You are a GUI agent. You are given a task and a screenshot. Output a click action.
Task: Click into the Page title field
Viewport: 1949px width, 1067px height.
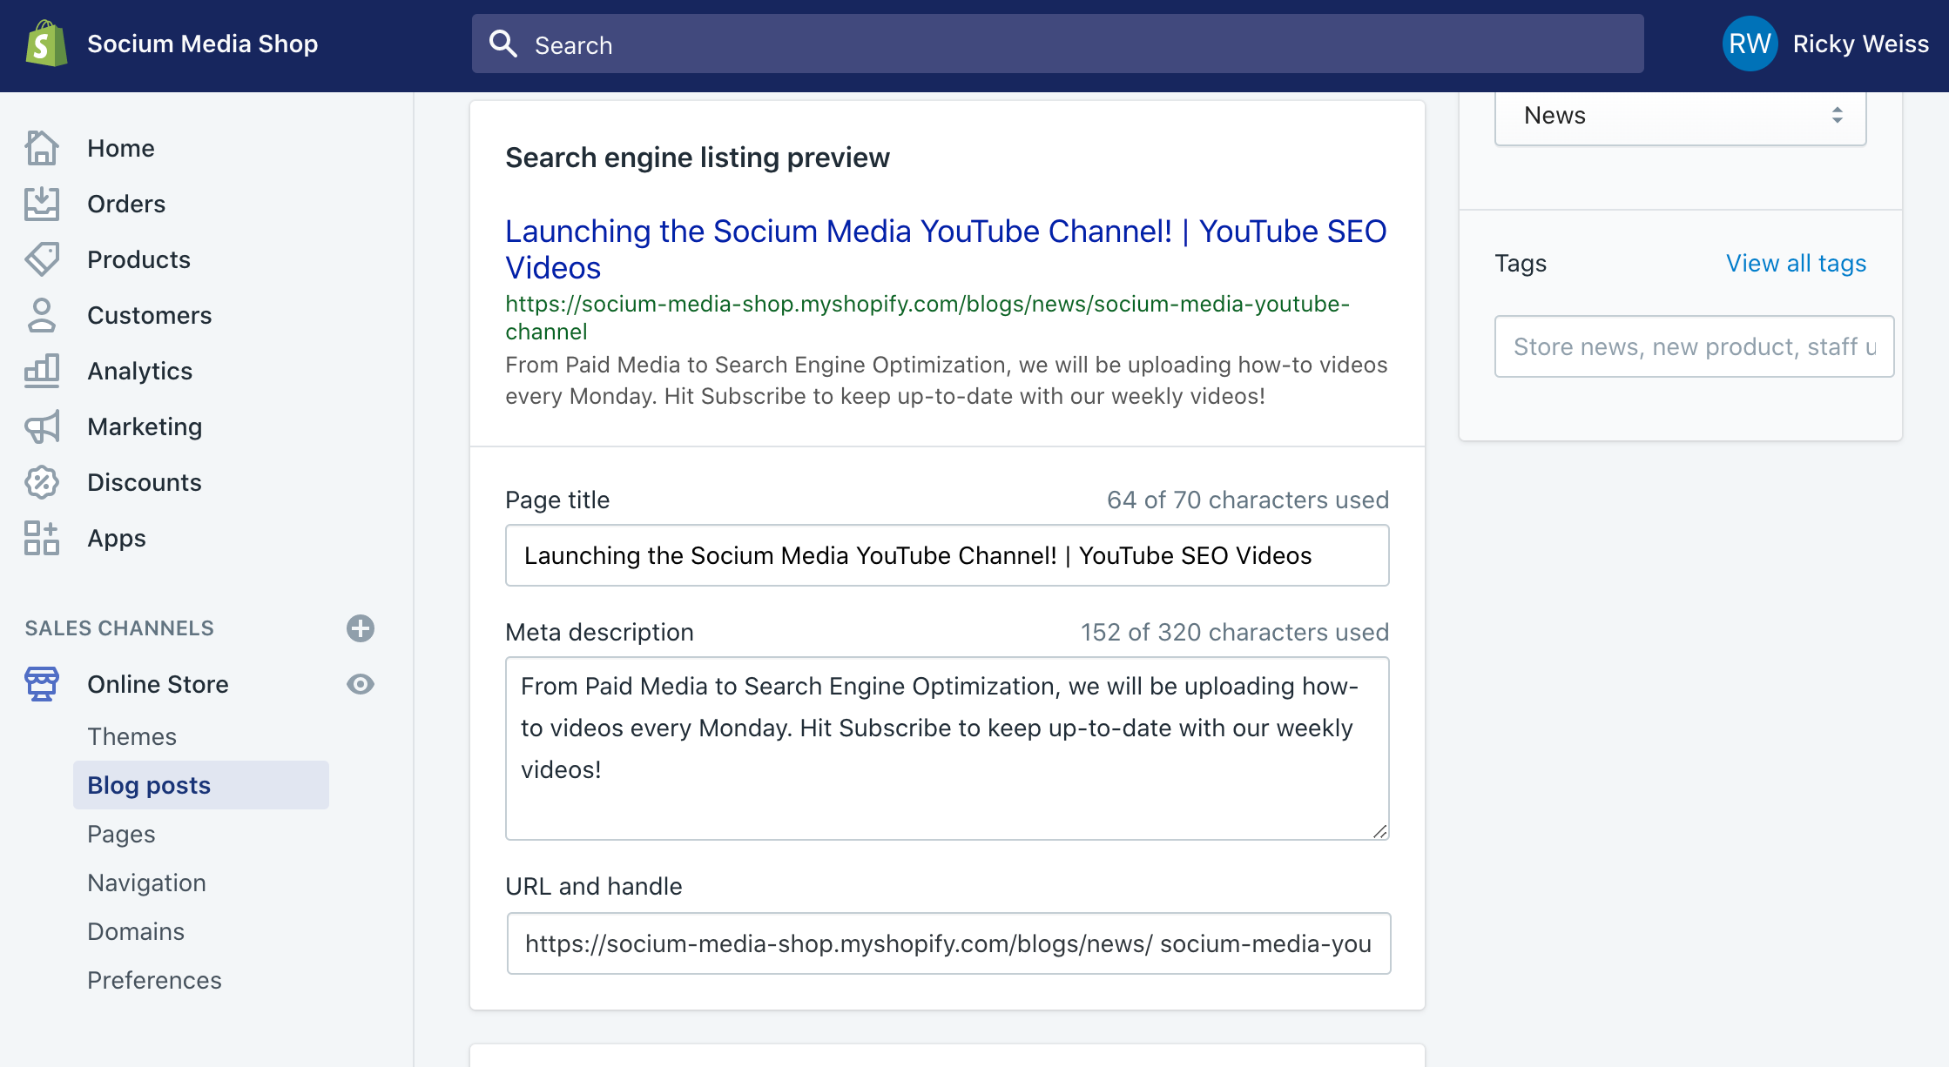(947, 555)
